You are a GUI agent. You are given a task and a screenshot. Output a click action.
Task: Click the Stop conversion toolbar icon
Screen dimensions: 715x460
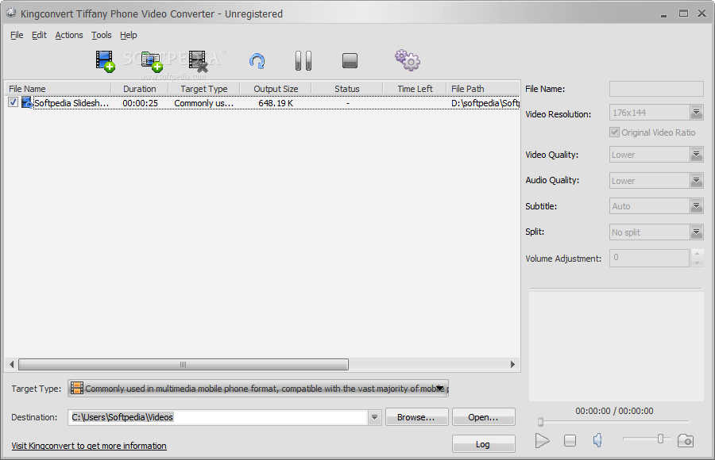point(350,60)
